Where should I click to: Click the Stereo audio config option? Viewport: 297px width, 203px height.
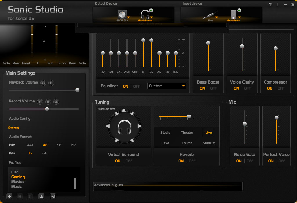(13, 128)
